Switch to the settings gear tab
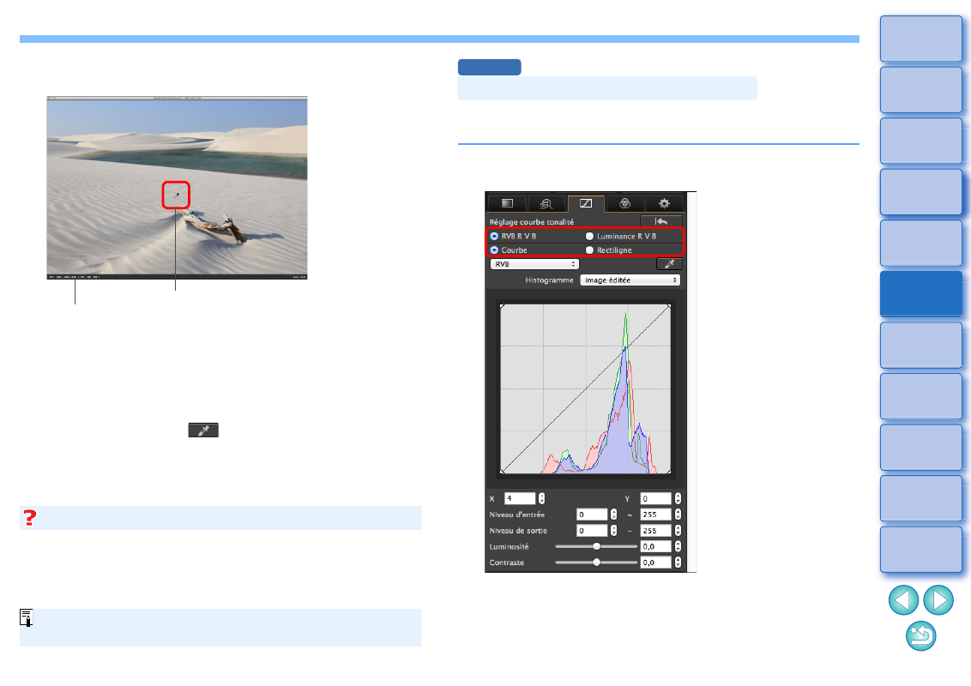Viewport: 971px width, 686px height. point(663,203)
